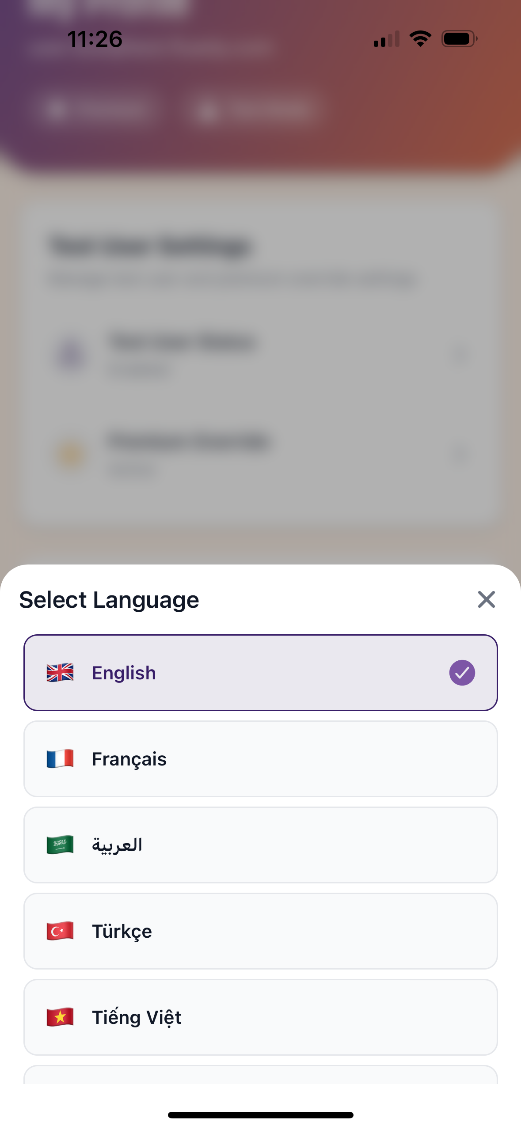Tap the home indicator bar
Viewport: 521px width, 1129px height.
(260, 1115)
